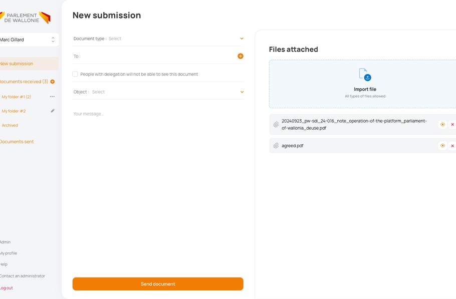Remove the agreed.pdf attachment
This screenshot has height=299, width=456.
[452, 146]
